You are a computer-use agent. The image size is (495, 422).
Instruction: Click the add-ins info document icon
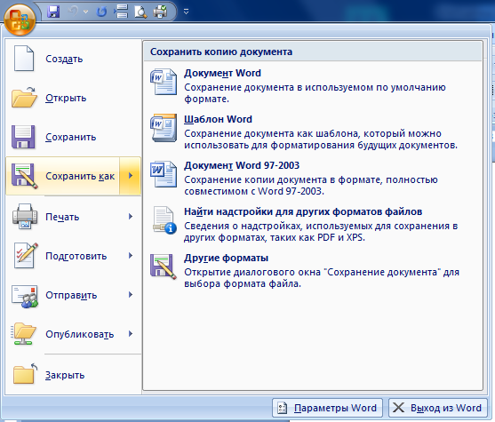164,220
